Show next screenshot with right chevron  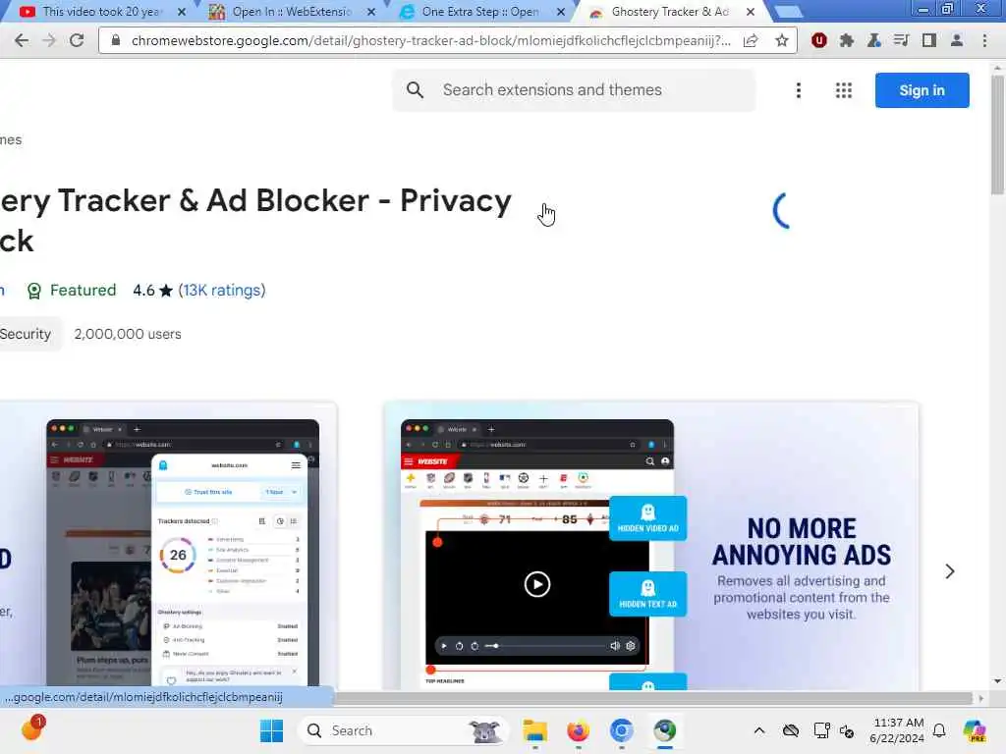coord(950,571)
